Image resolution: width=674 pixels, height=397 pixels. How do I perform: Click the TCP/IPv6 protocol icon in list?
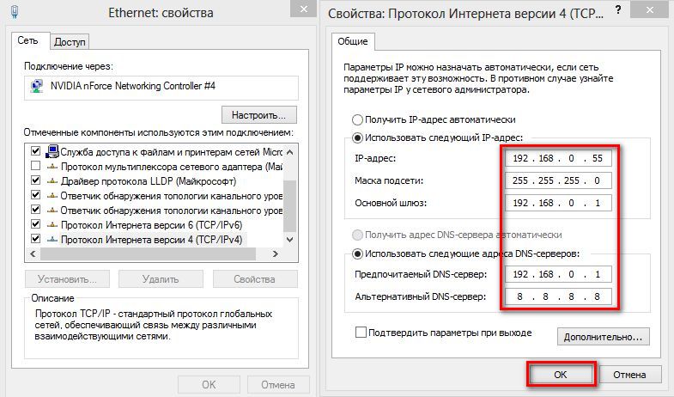coord(52,225)
